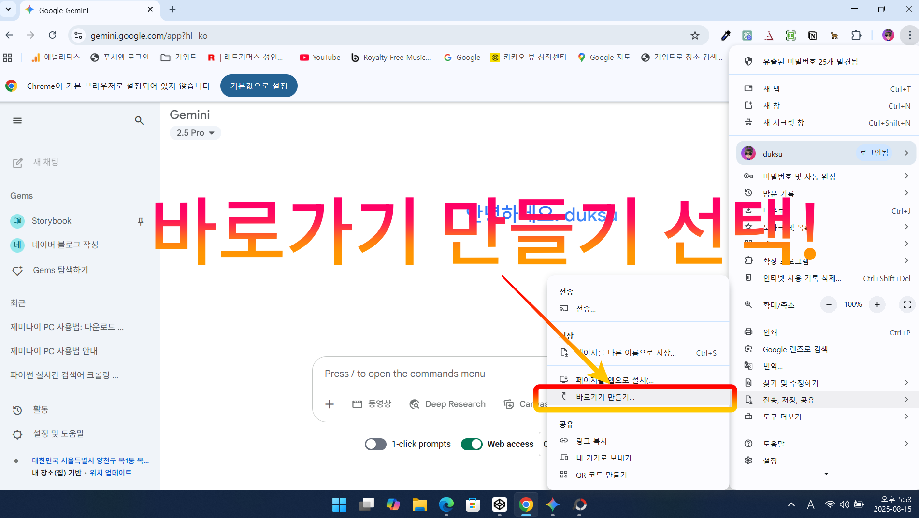Select the Deep Research tool

[447, 404]
